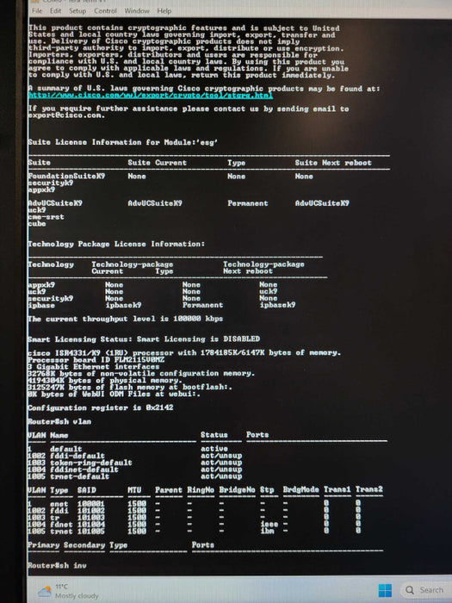
Task: Click the "ibm" Stp value
Action: [267, 531]
